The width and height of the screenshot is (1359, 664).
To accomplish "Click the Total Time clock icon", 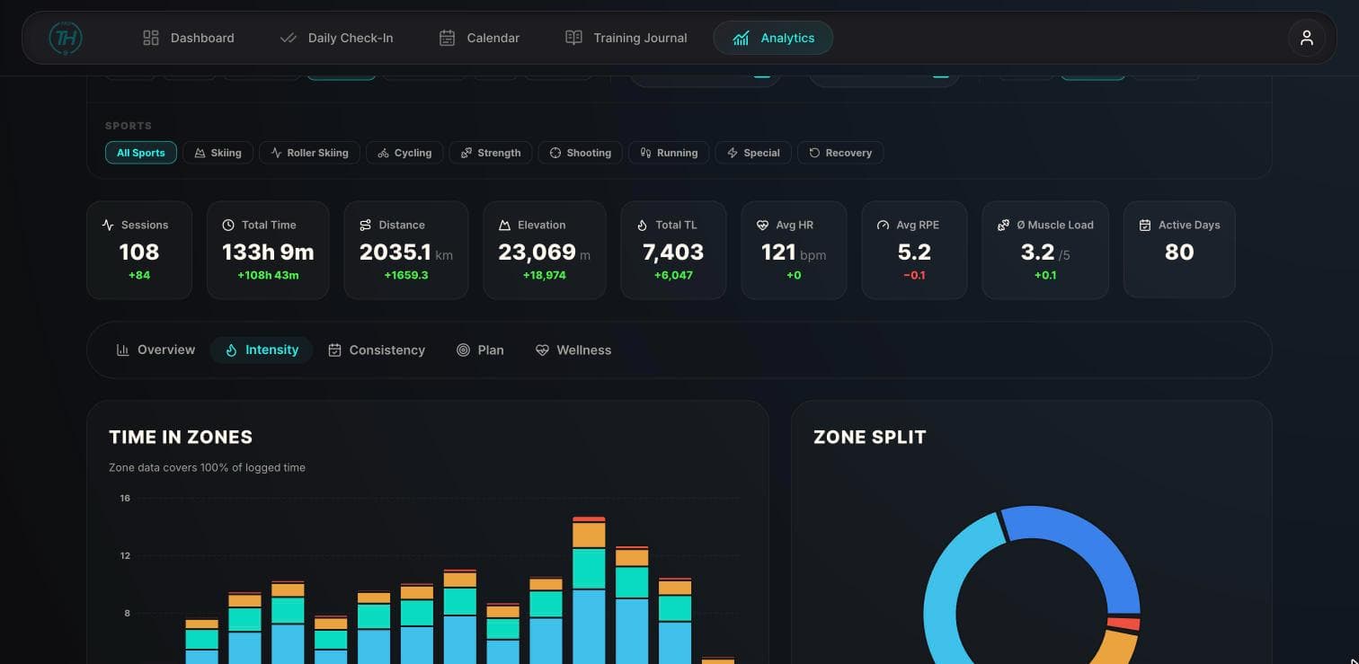I will click(228, 225).
